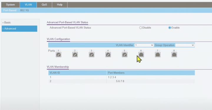Open the System menu tab
The height and width of the screenshot is (110, 212).
(10, 5)
